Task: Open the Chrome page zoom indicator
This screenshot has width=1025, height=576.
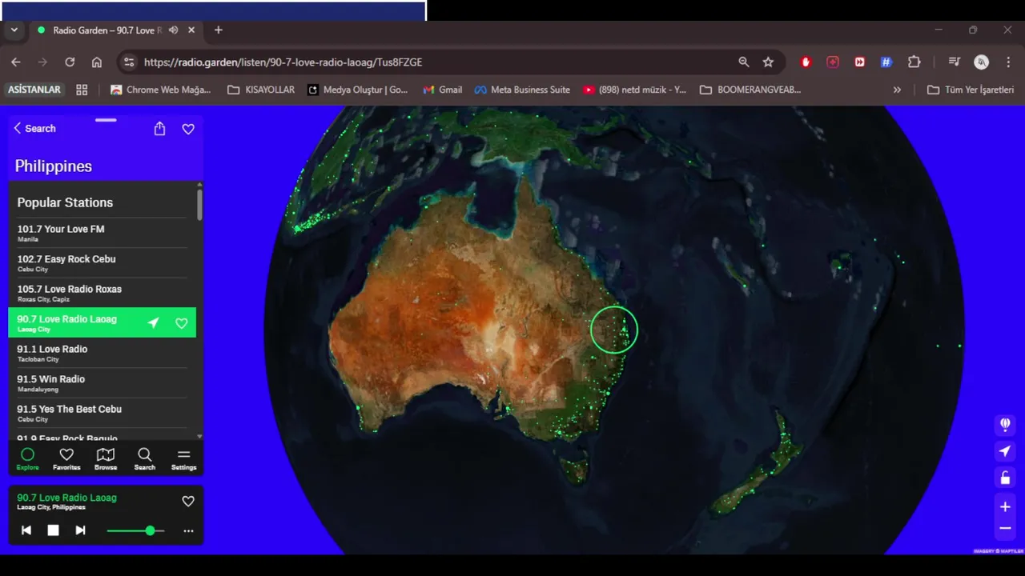Action: 744,62
